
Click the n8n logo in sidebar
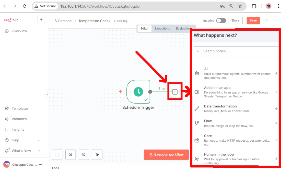(x=11, y=20)
